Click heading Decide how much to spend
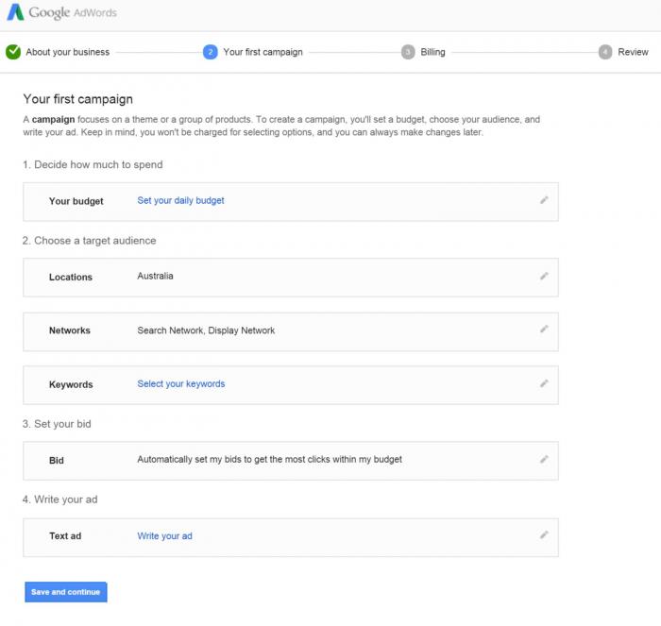Image resolution: width=661 pixels, height=626 pixels. (x=93, y=164)
